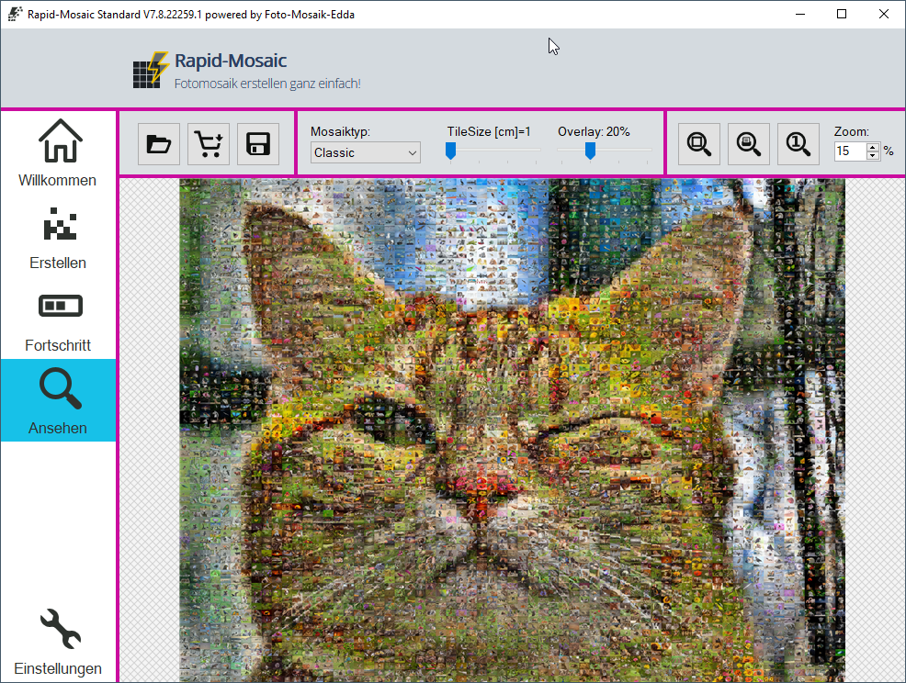
Task: Click the Overlay slider handle
Action: click(x=590, y=151)
